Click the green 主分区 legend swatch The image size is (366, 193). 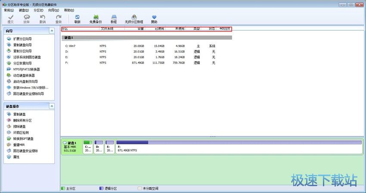point(63,188)
